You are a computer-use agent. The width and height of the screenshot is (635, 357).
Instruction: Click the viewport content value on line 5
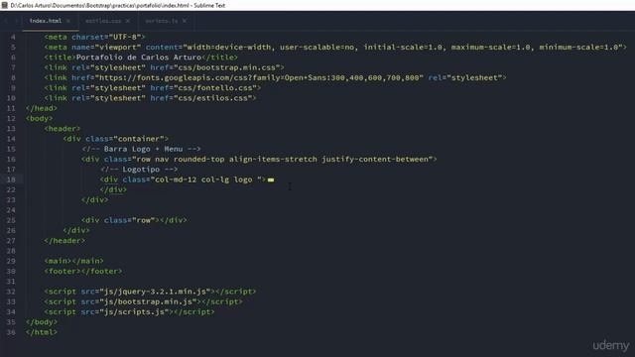pyautogui.click(x=403, y=47)
